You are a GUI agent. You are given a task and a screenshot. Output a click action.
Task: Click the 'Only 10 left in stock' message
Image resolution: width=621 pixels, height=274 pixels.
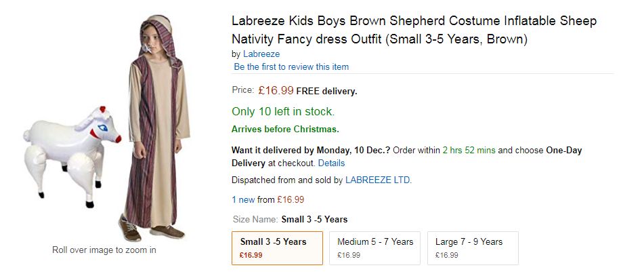coord(283,112)
